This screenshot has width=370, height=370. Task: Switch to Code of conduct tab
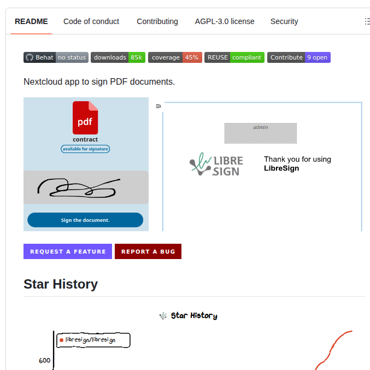pos(91,21)
